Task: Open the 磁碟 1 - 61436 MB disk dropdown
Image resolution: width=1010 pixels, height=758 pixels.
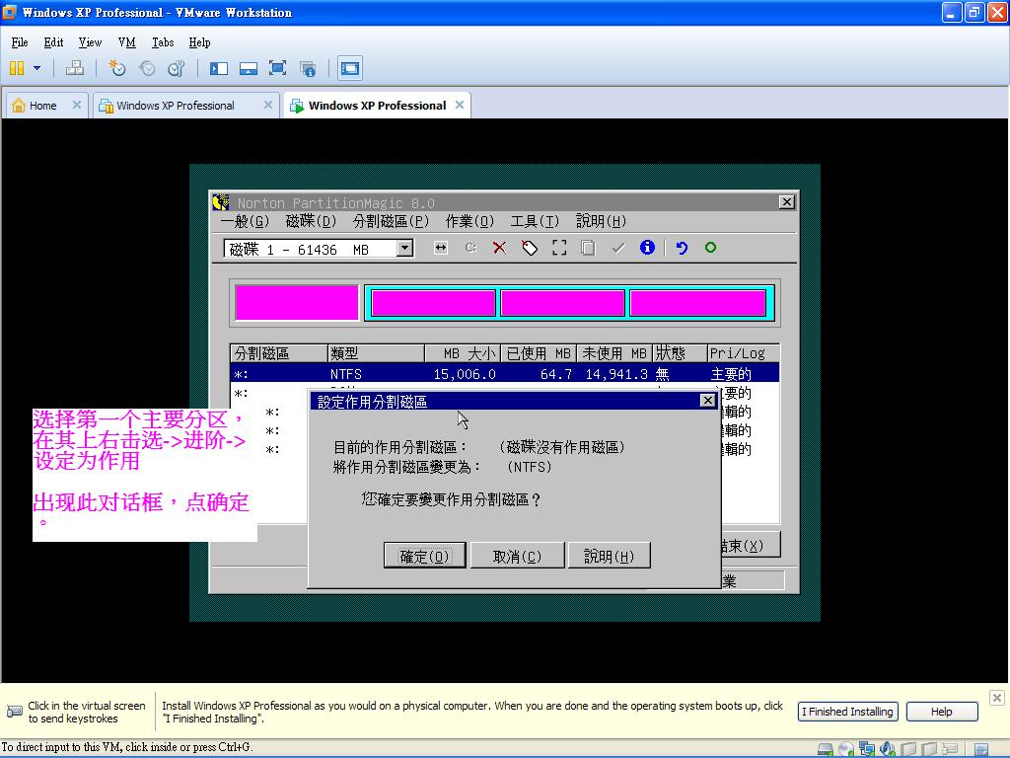Action: [404, 248]
